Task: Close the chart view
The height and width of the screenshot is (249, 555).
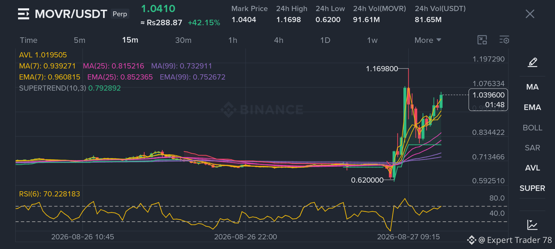Action: pyautogui.click(x=530, y=14)
